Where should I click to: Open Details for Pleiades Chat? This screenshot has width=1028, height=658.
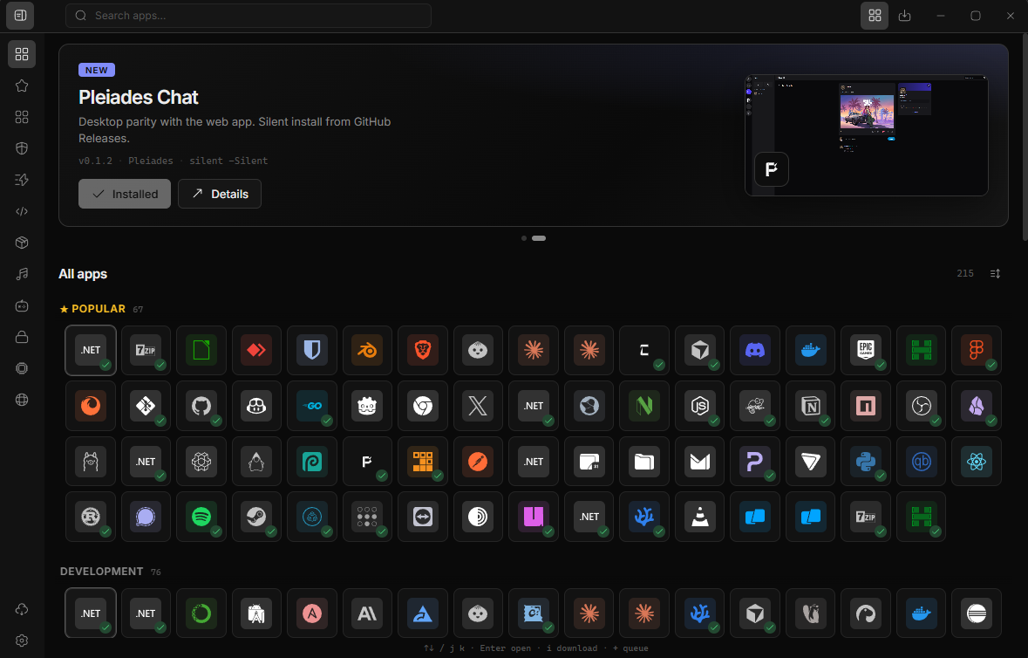click(x=220, y=195)
